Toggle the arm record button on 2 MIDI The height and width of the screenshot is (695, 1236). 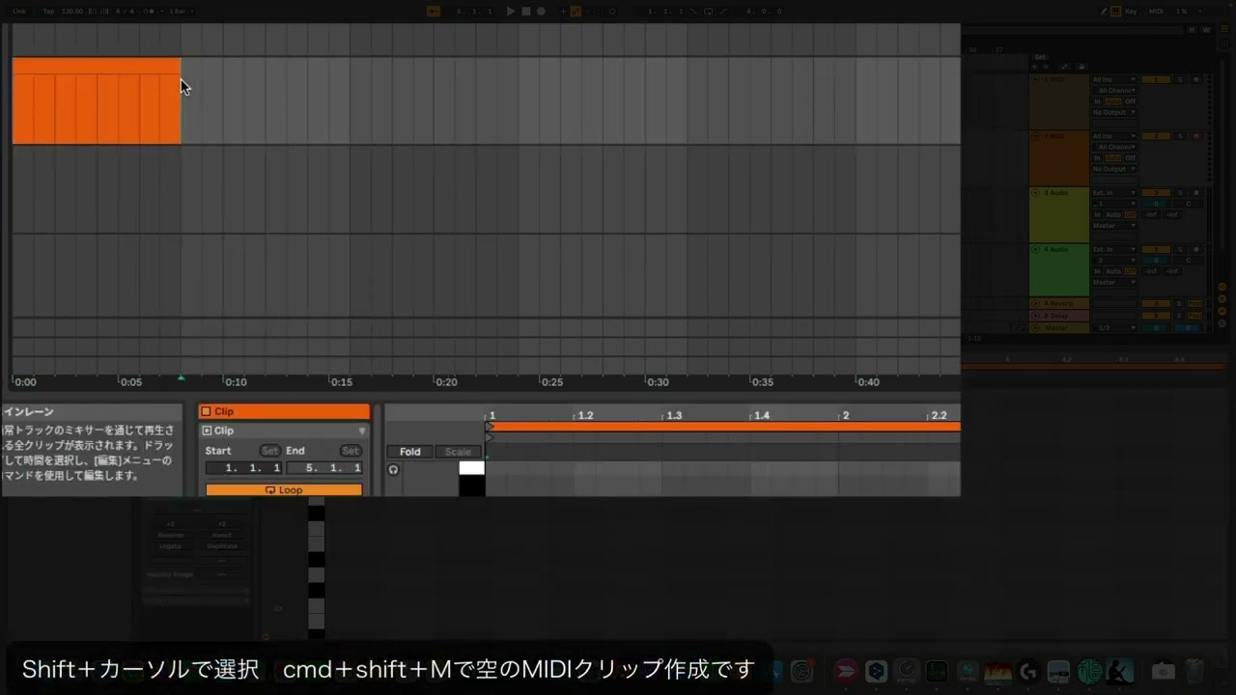(x=1195, y=137)
